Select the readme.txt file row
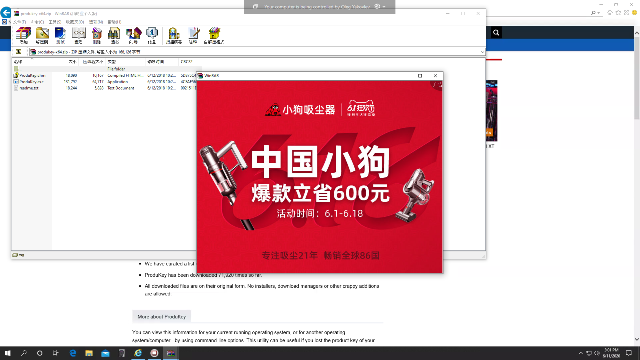 [x=105, y=88]
